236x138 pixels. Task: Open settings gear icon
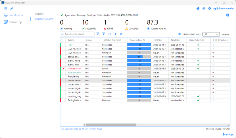204,9
